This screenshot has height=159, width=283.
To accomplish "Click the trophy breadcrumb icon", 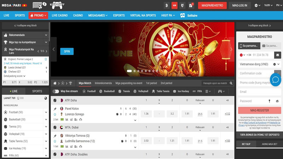I will 70,83.
